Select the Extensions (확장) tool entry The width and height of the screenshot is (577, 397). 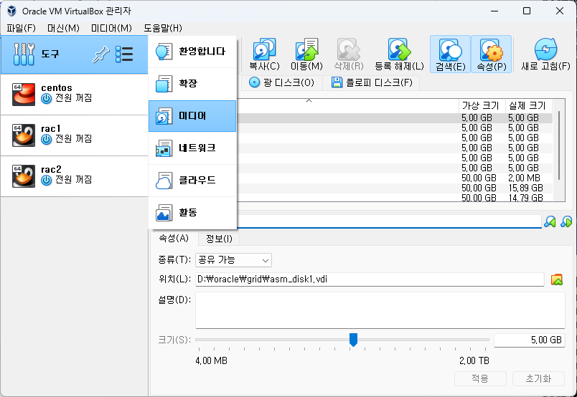coord(192,84)
